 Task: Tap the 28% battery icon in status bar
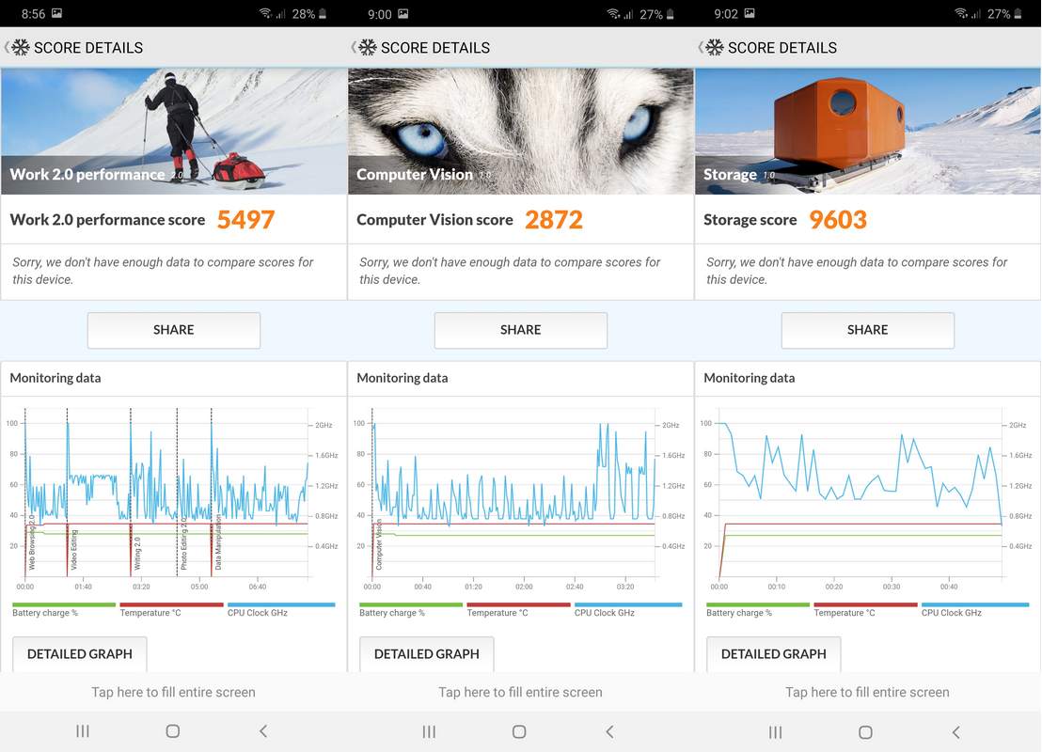coord(323,13)
